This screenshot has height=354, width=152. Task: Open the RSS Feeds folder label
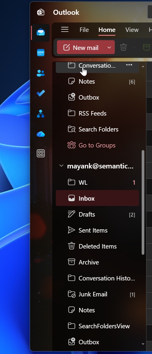pyautogui.click(x=92, y=113)
